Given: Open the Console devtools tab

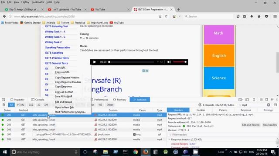Looking at the screenshot, I should click(37, 100).
